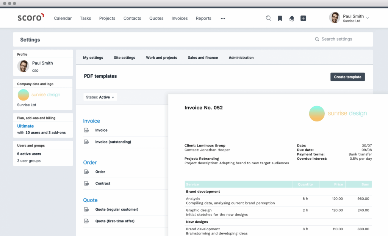Click the Sunrise Design logo in sidebar
The height and width of the screenshot is (236, 388).
point(39,95)
